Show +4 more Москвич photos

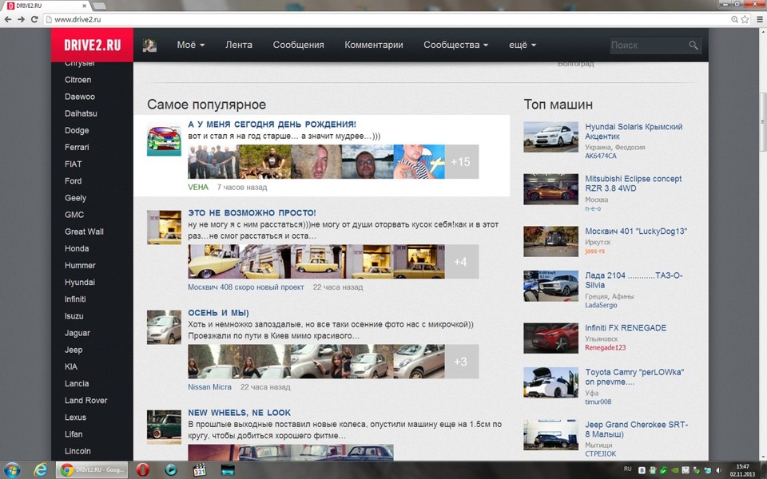(461, 262)
